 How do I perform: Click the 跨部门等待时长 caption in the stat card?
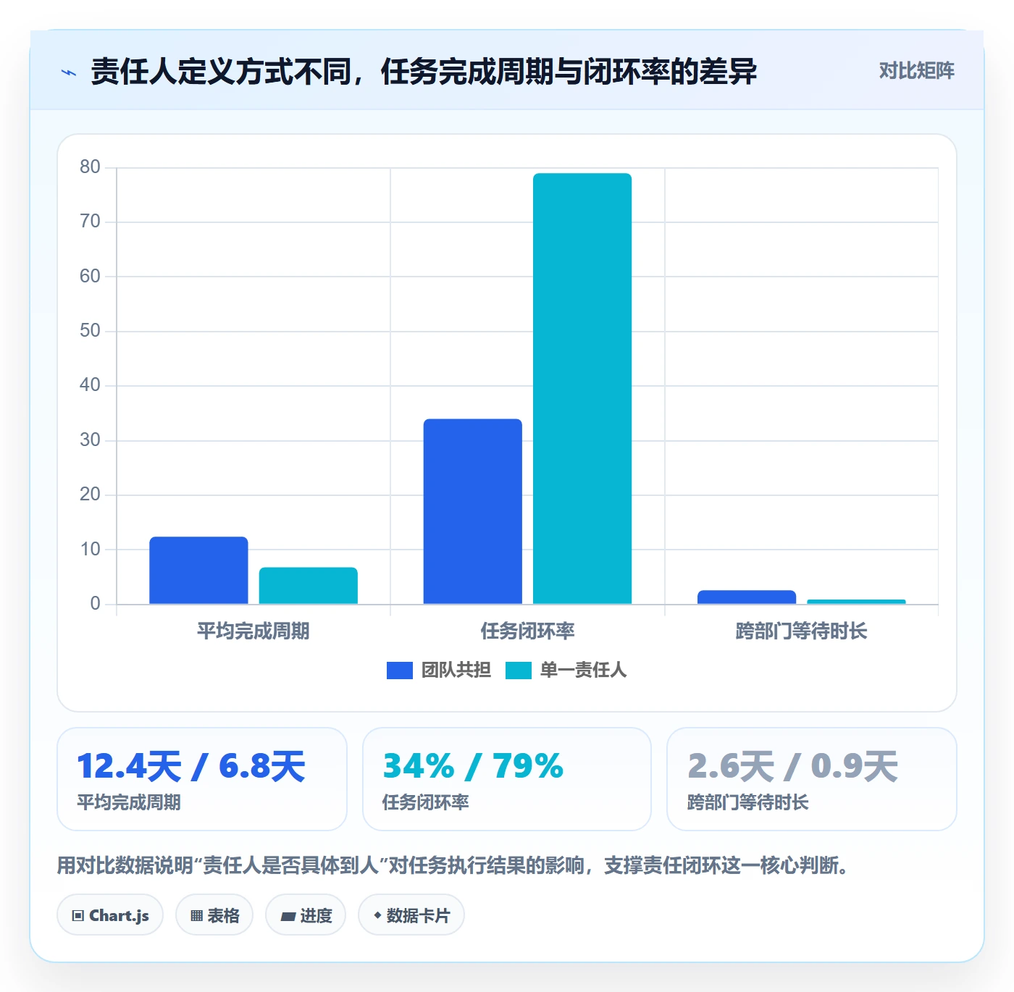pos(748,802)
